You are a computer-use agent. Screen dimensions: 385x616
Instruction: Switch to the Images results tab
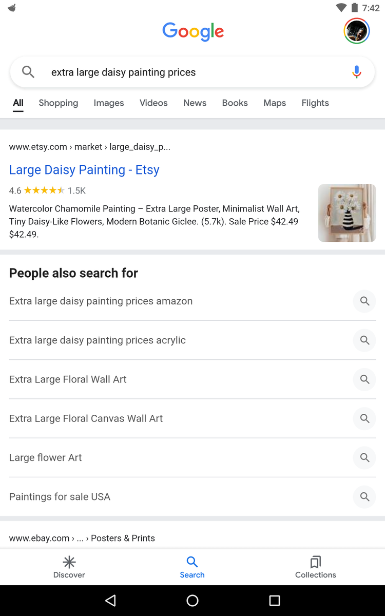[x=109, y=103]
